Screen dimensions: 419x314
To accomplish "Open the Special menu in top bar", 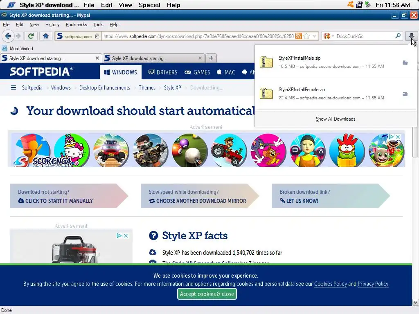I will 149,5.
